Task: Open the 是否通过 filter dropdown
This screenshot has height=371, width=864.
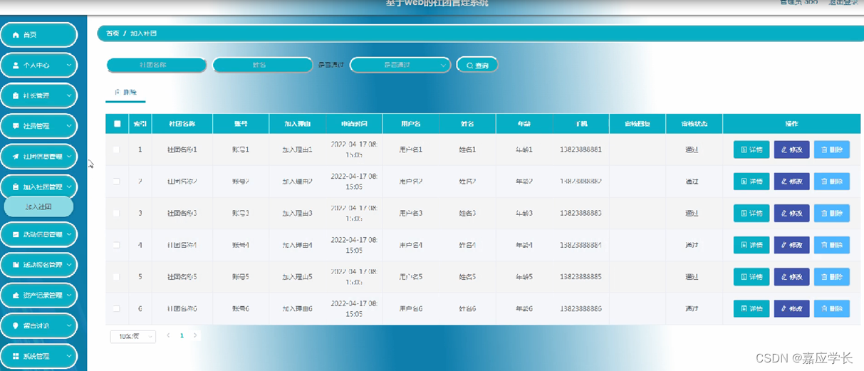Action: tap(400, 65)
